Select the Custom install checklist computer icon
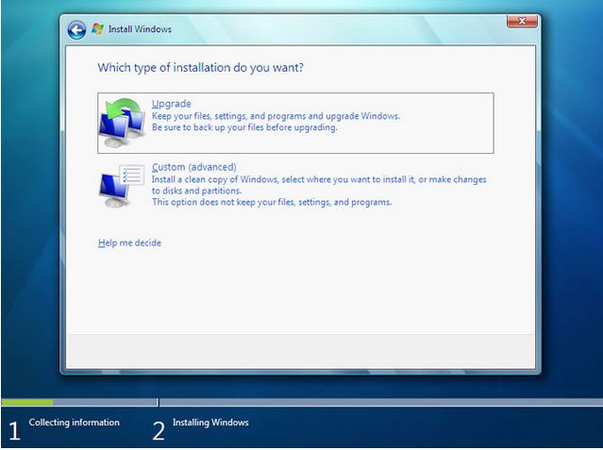This screenshot has width=603, height=450. click(x=122, y=186)
